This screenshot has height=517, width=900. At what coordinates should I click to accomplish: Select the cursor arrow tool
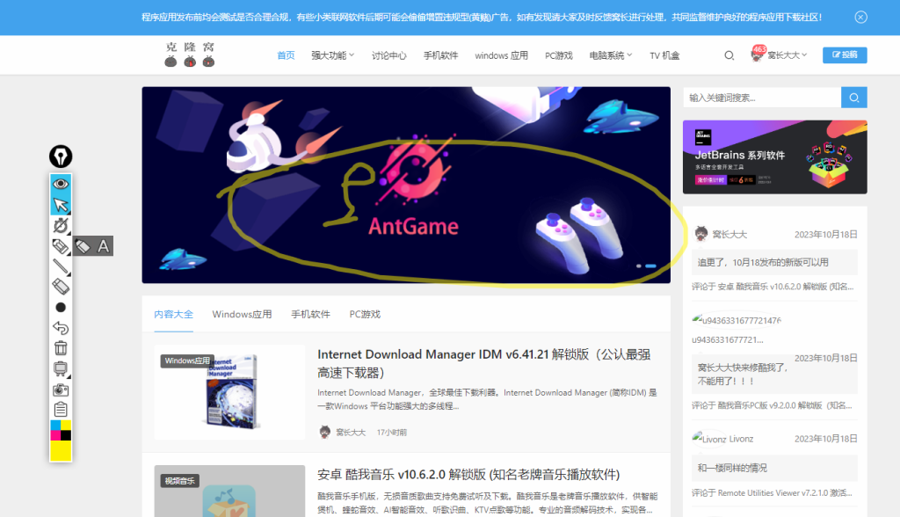coord(61,205)
